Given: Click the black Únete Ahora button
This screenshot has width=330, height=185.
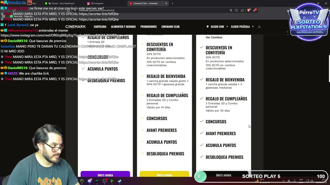Looking at the screenshot, I should click(223, 175).
